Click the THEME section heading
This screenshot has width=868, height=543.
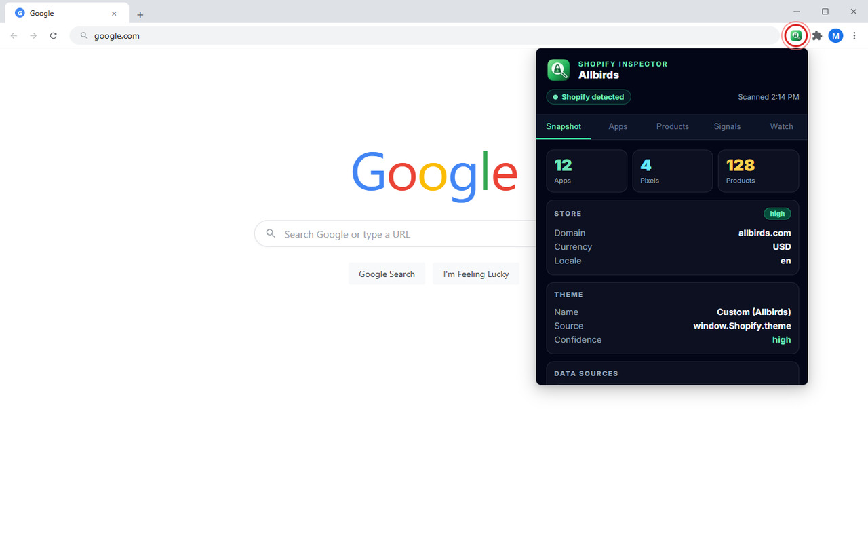(568, 295)
